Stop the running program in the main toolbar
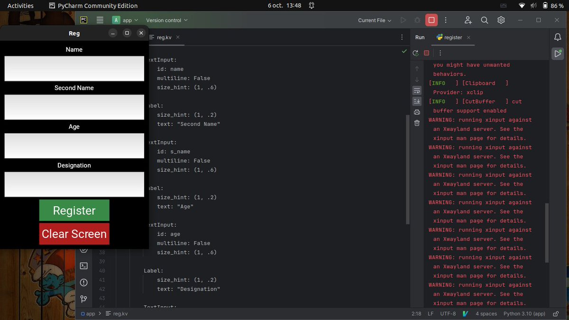This screenshot has height=320, width=569. click(431, 20)
